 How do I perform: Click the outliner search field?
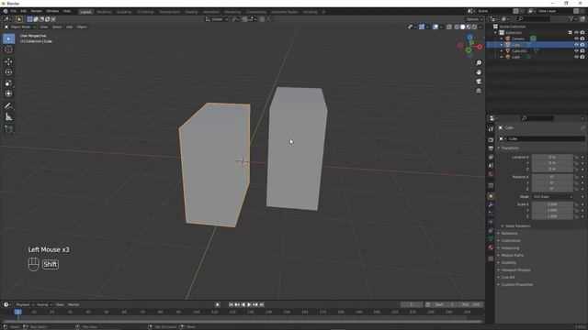(534, 18)
